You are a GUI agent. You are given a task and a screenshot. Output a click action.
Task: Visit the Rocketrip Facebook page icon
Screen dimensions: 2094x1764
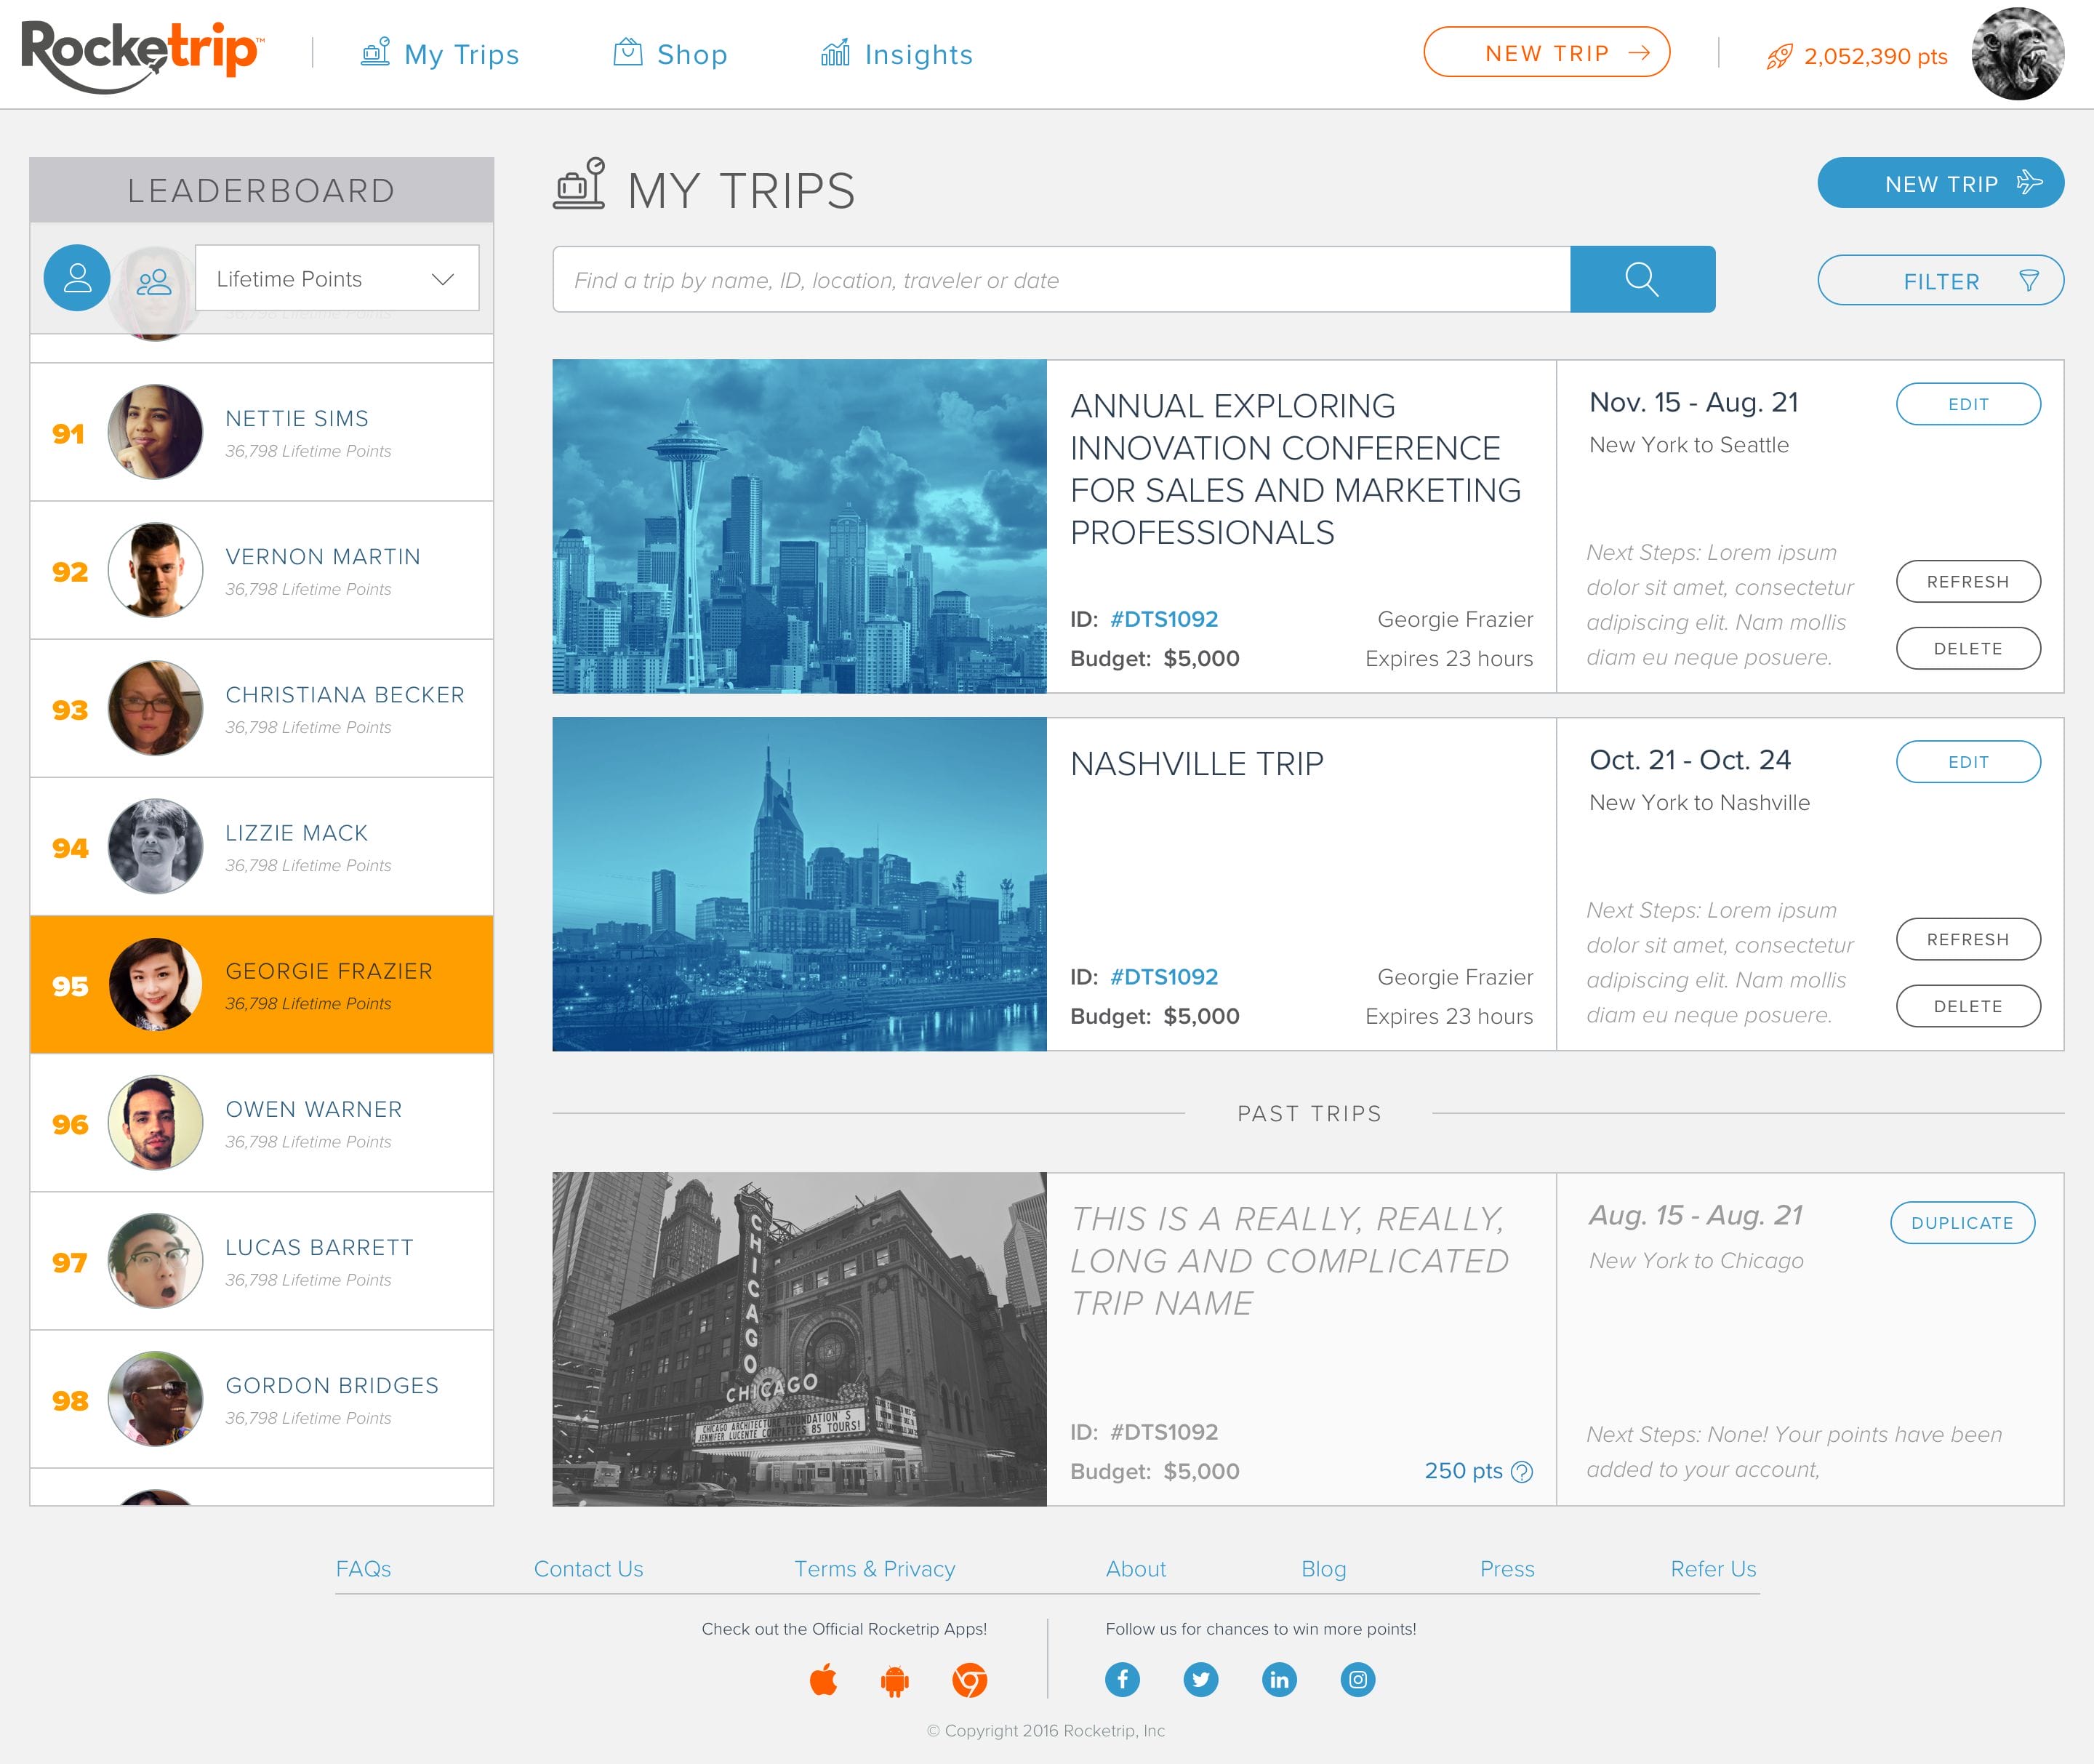click(1122, 1679)
